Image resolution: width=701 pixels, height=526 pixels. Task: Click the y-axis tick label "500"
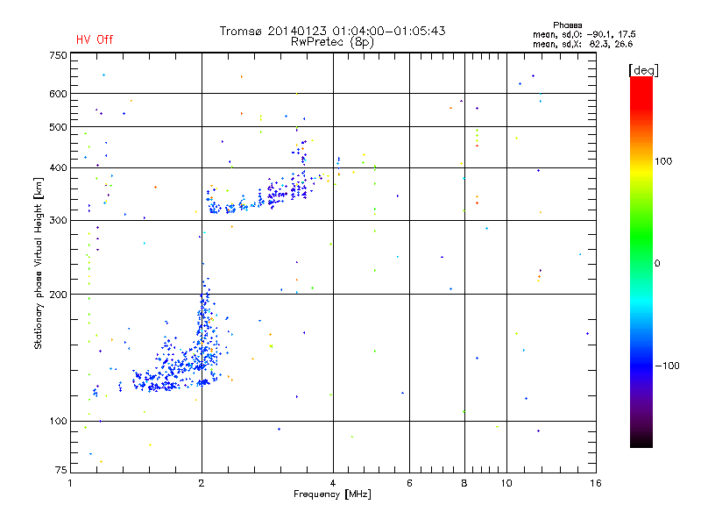click(x=58, y=127)
